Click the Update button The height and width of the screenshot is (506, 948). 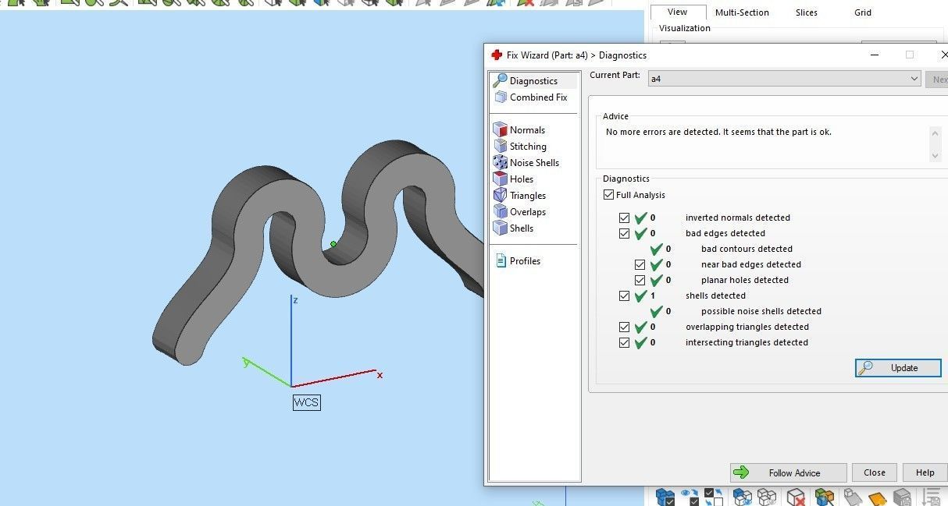[898, 368]
